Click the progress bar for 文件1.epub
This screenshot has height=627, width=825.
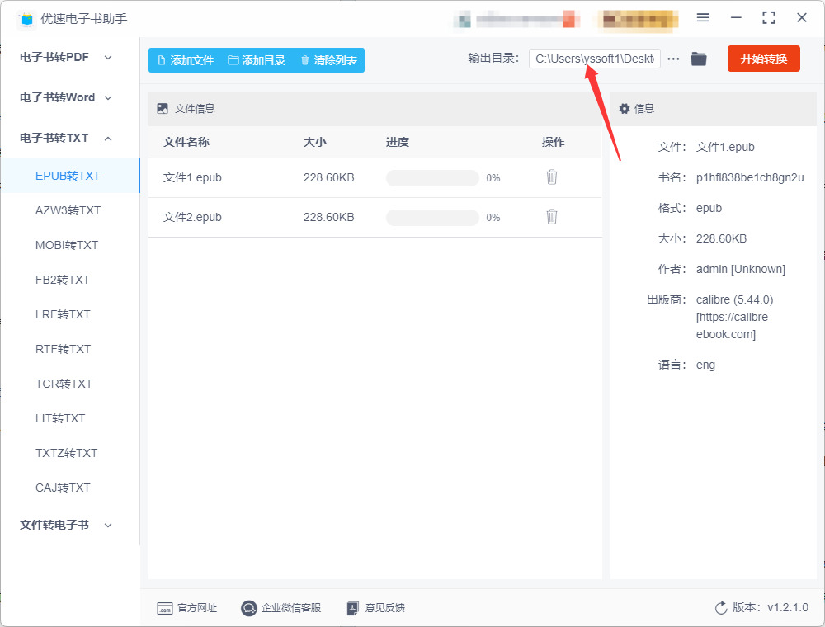coord(432,178)
